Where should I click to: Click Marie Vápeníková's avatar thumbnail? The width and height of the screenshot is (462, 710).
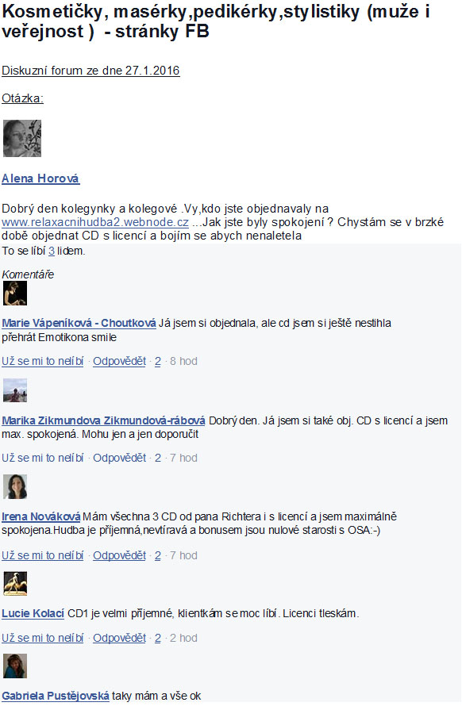click(15, 293)
